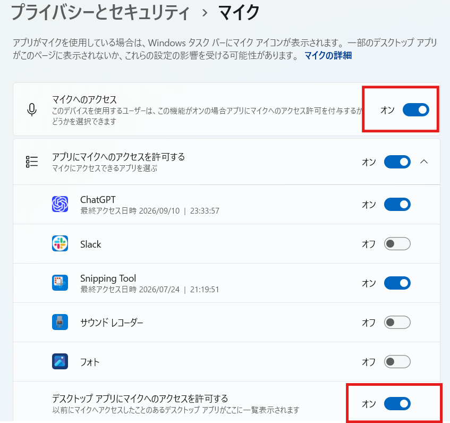Click the Slack app icon
The width and height of the screenshot is (450, 423).
[60, 243]
